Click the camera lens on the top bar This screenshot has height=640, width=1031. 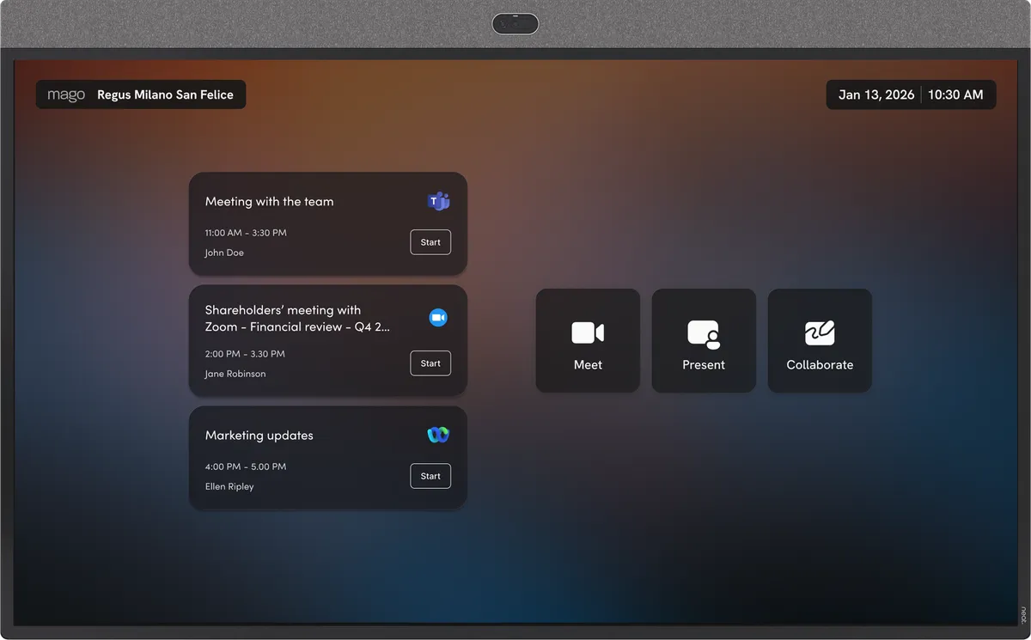pos(515,24)
